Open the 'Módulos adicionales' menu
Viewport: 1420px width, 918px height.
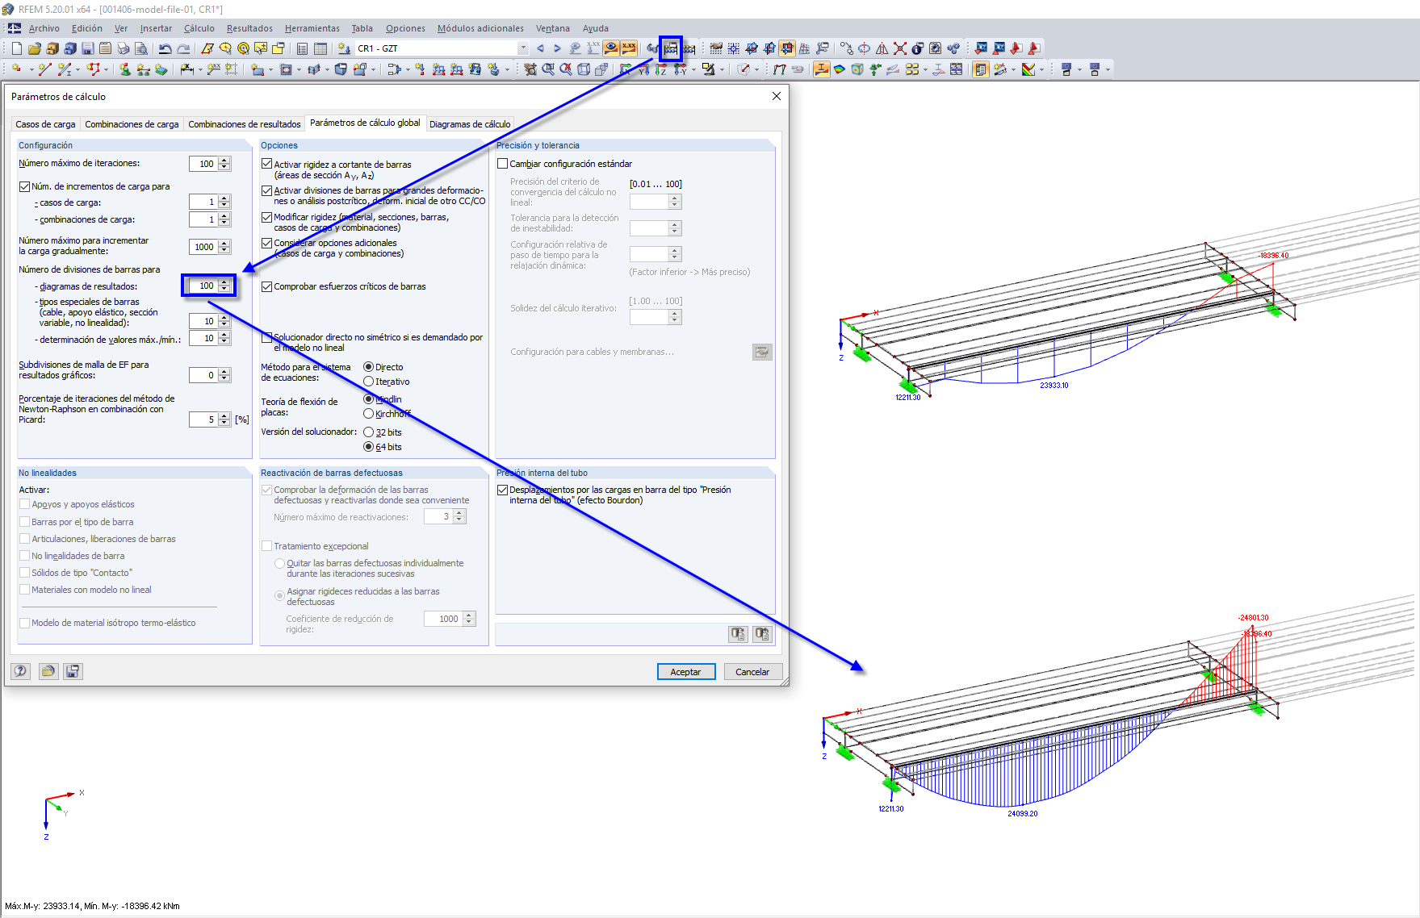tap(480, 28)
